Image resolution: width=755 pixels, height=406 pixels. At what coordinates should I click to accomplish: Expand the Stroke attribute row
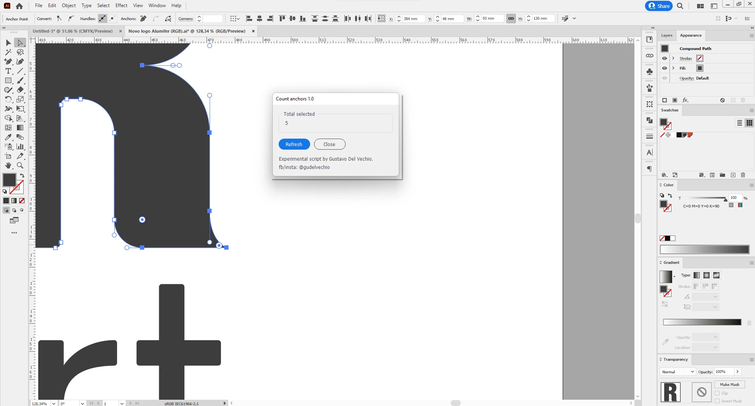click(673, 58)
